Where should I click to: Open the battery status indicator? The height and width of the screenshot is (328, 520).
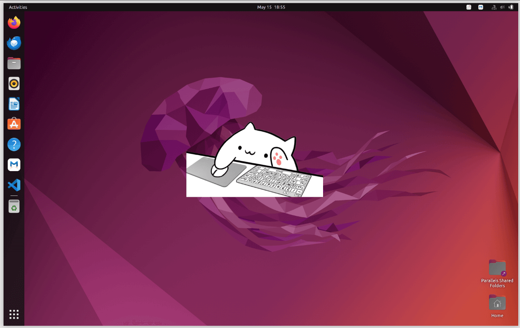tap(511, 7)
